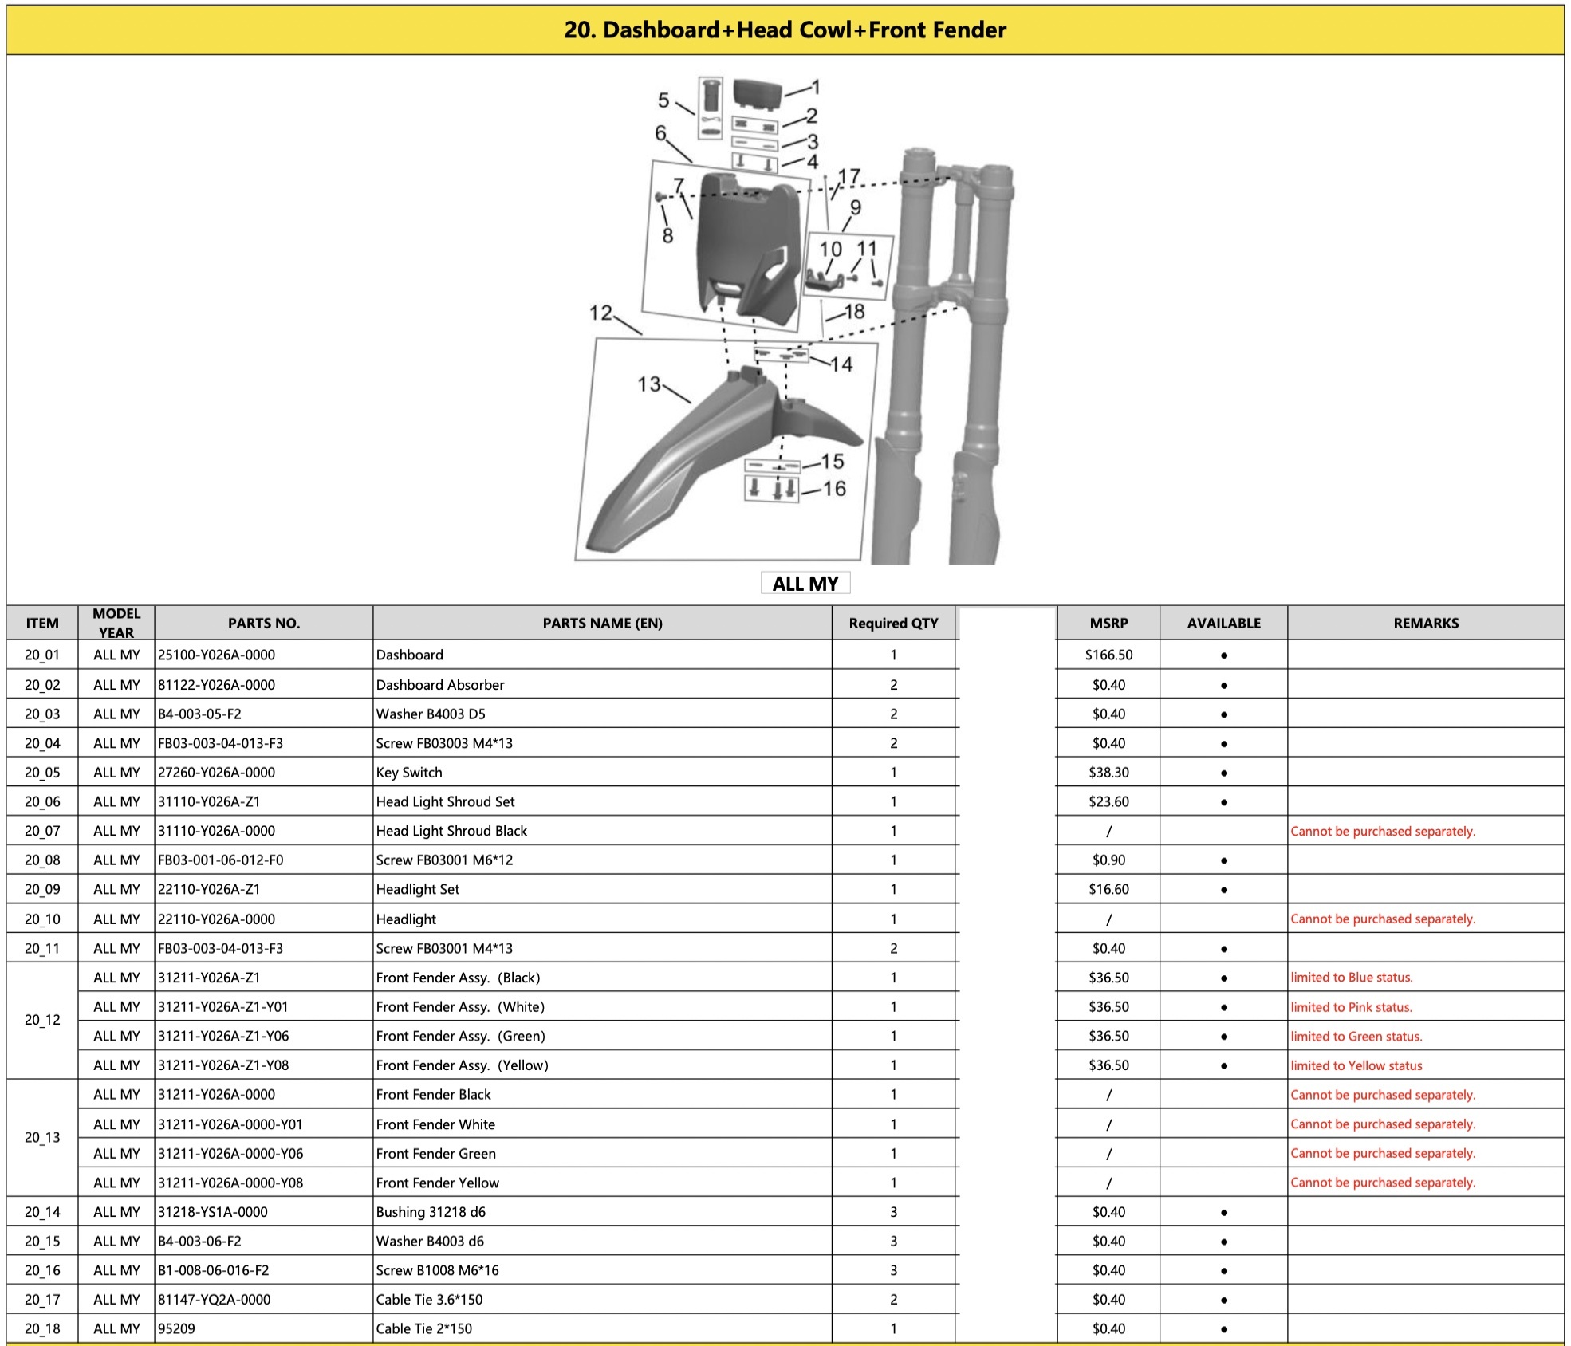
Task: Click the fork assembly illustration in the diagram
Action: tap(943, 356)
